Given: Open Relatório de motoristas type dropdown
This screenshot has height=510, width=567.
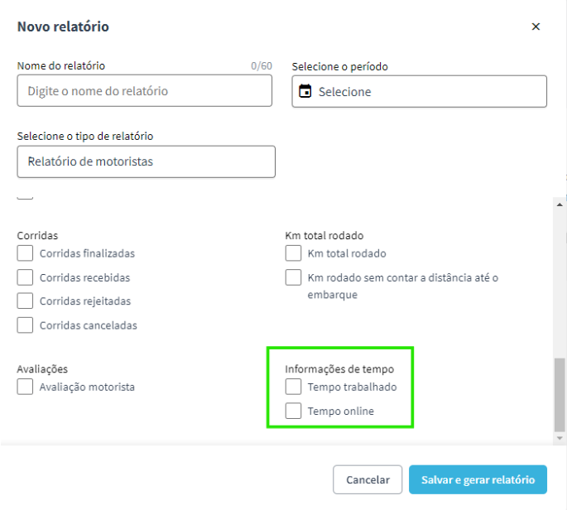Looking at the screenshot, I should click(146, 161).
